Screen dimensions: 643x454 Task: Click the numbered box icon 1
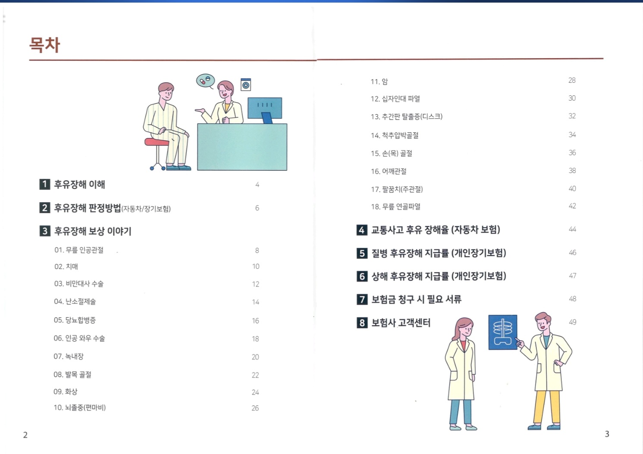pyautogui.click(x=45, y=185)
